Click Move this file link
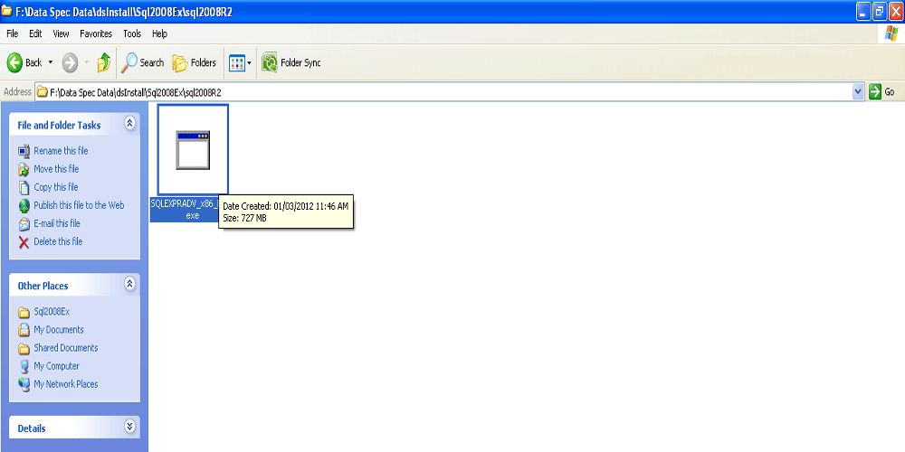 click(56, 169)
